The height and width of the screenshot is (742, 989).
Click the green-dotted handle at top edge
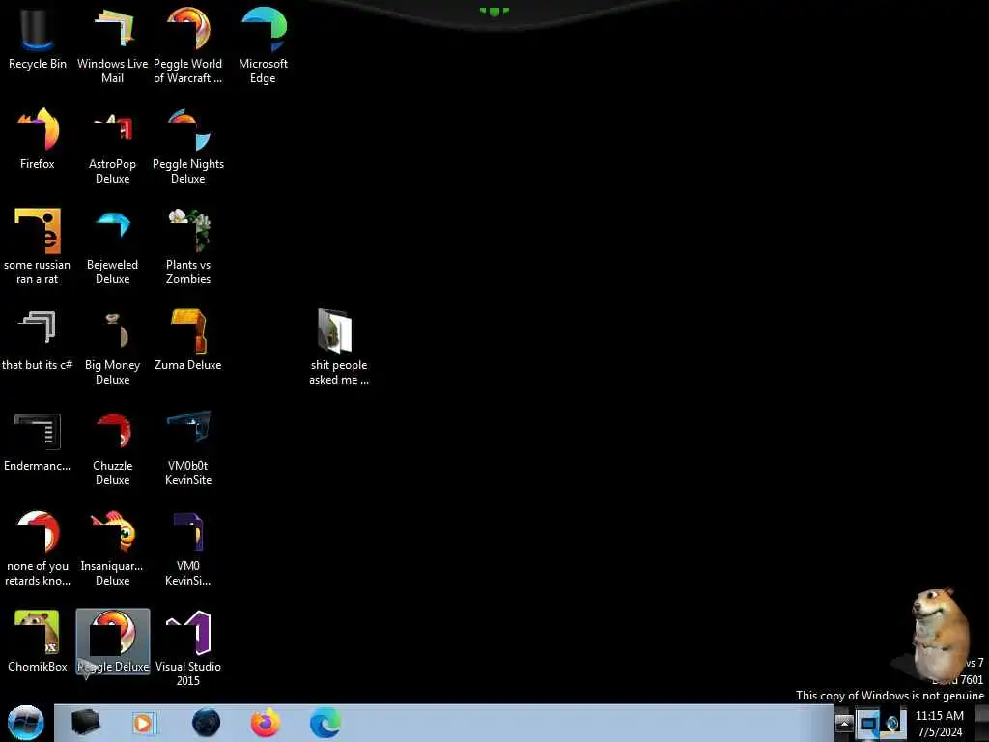494,11
